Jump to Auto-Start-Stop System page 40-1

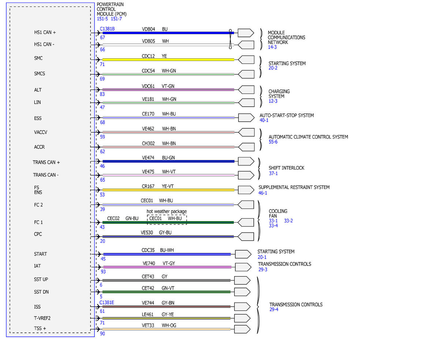point(264,120)
